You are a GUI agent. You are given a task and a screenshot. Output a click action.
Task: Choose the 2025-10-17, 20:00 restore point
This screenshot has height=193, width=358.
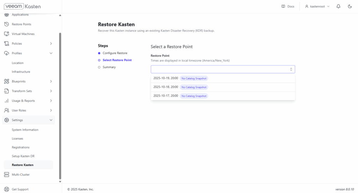pyautogui.click(x=223, y=96)
